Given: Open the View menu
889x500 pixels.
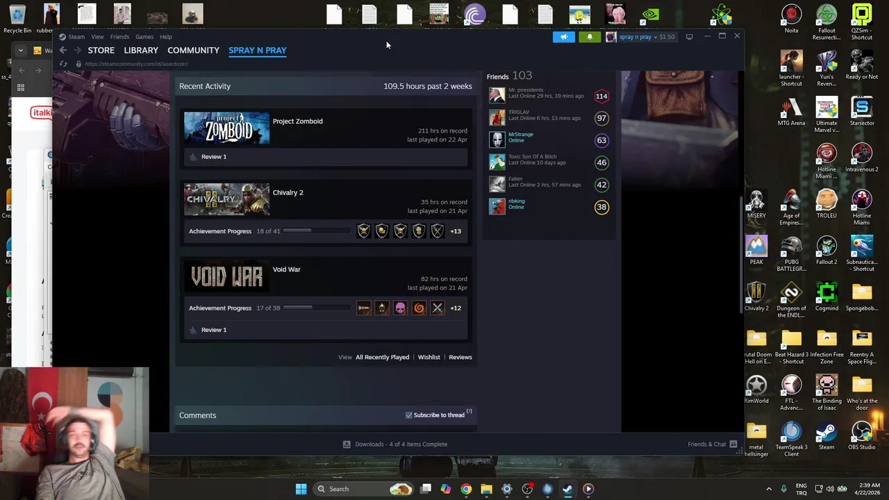Looking at the screenshot, I should coord(97,37).
